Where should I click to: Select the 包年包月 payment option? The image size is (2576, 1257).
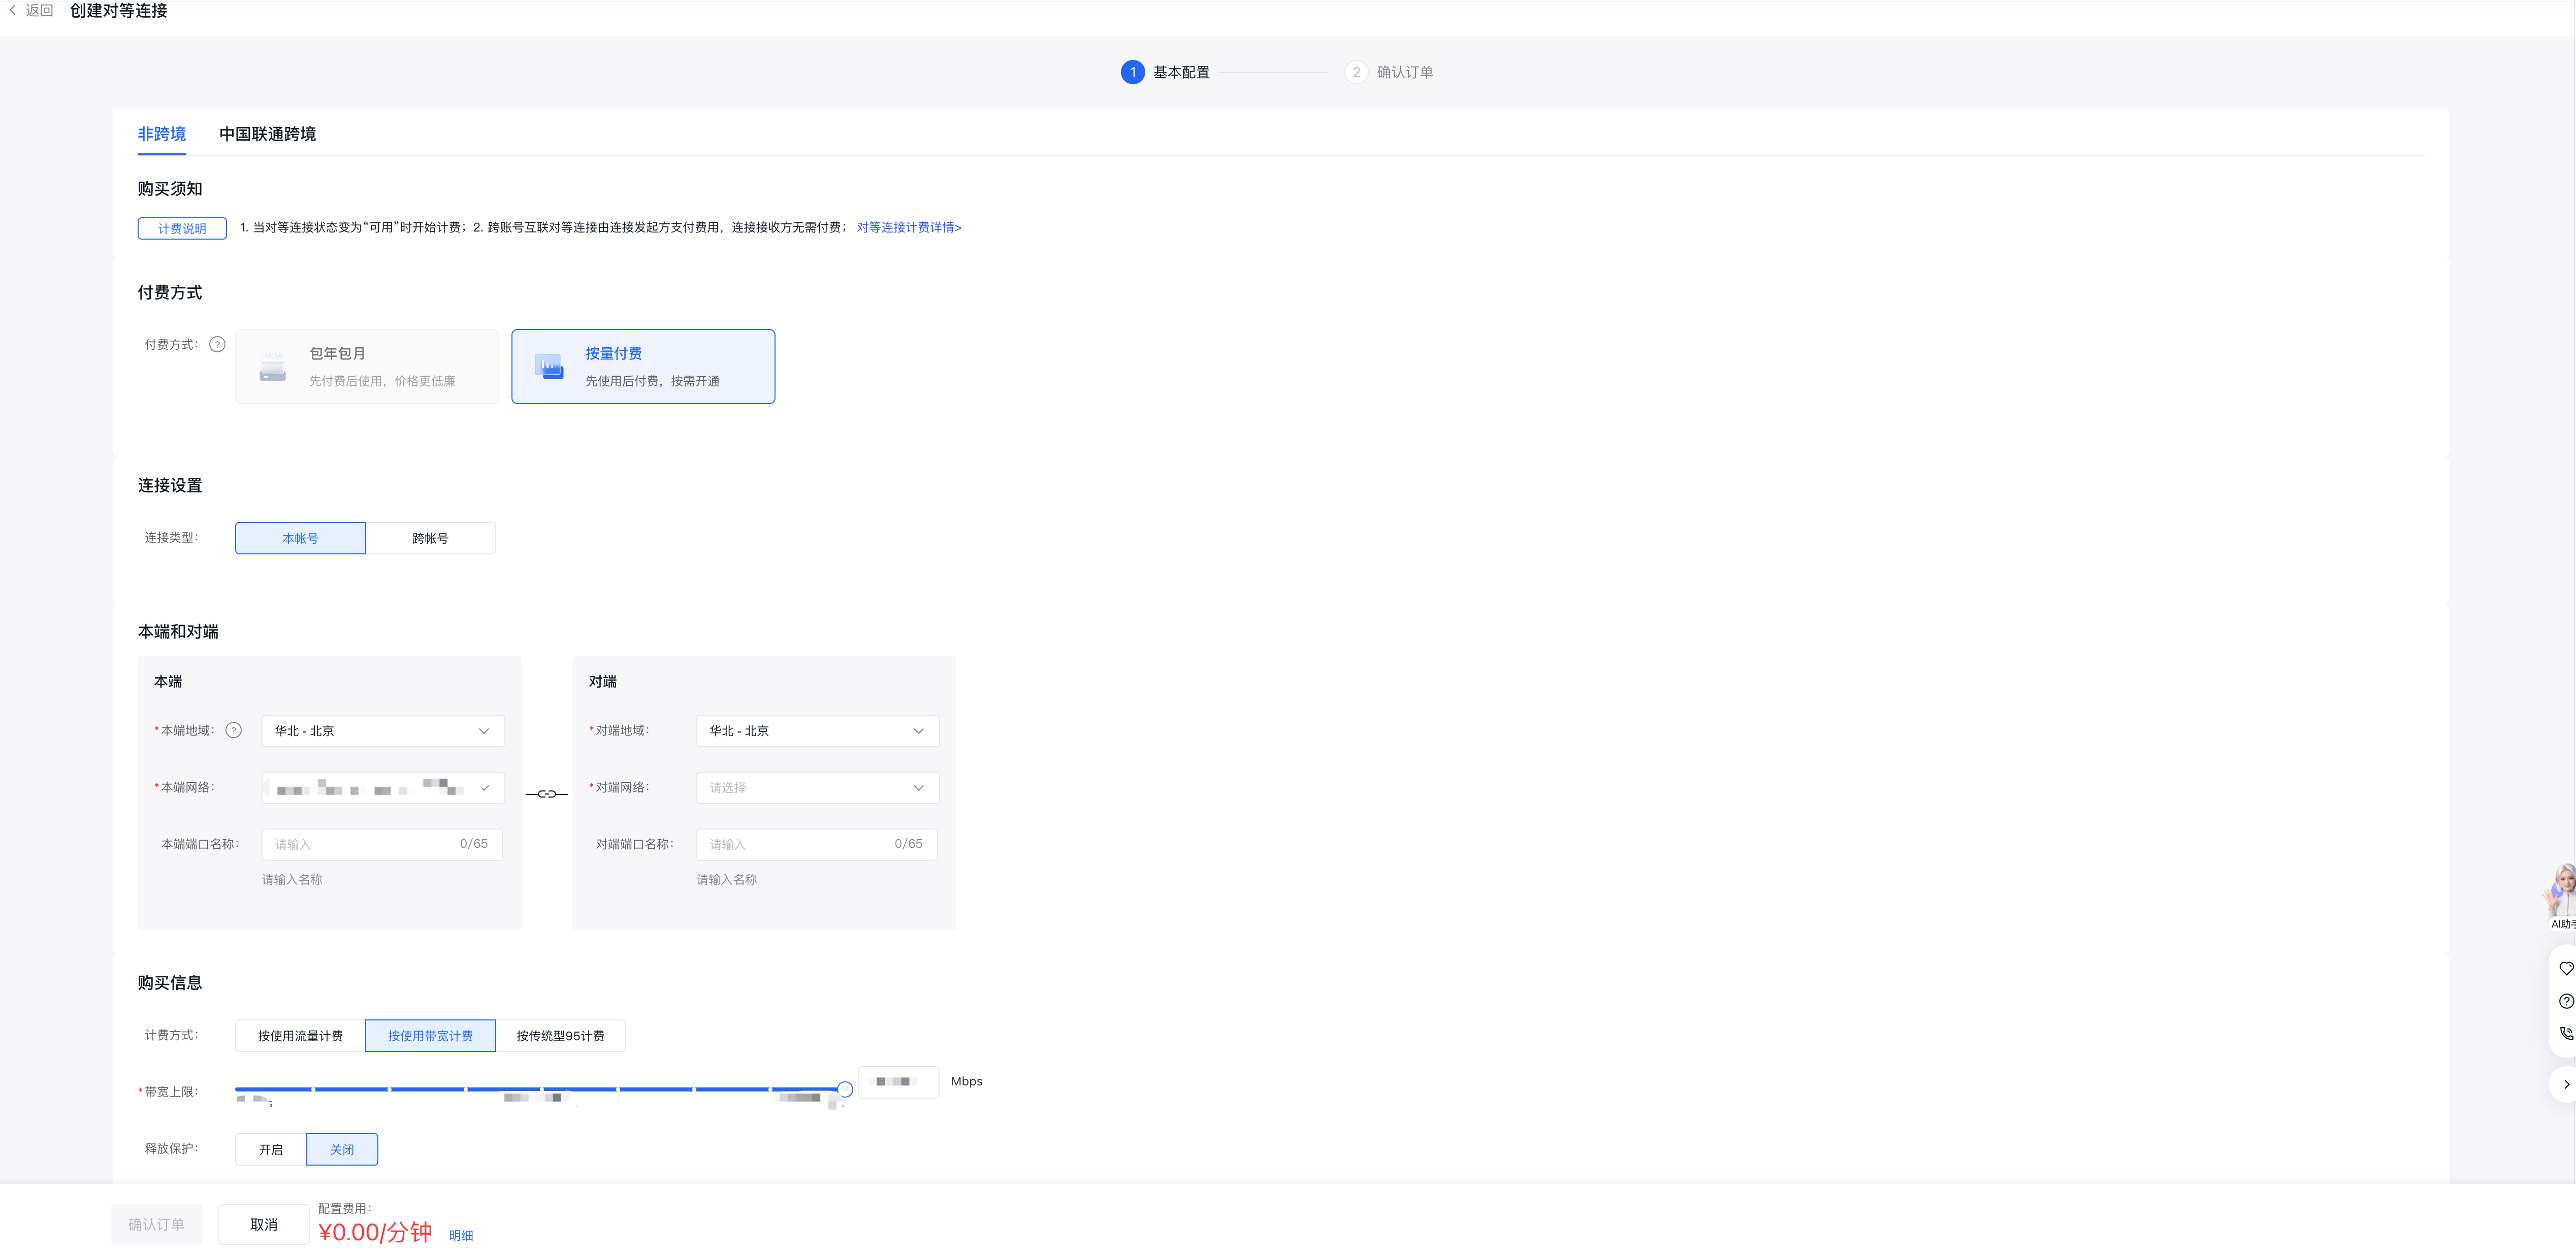pyautogui.click(x=367, y=367)
